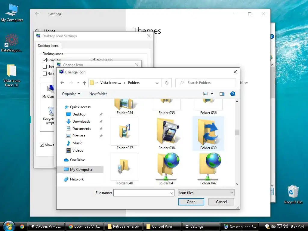Unpin the Desktop pin icon
The height and width of the screenshot is (231, 308).
click(101, 114)
